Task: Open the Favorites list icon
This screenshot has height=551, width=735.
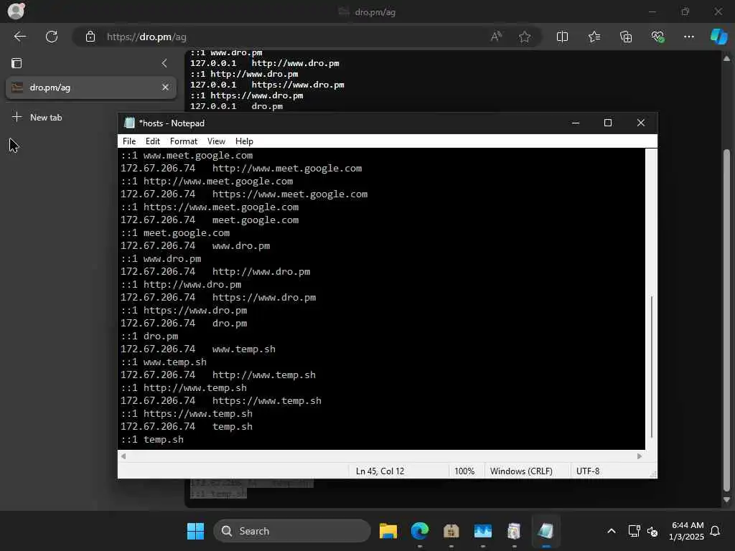Action: tap(594, 37)
